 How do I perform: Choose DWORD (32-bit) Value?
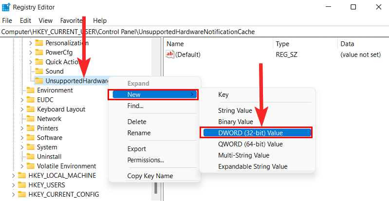point(250,132)
